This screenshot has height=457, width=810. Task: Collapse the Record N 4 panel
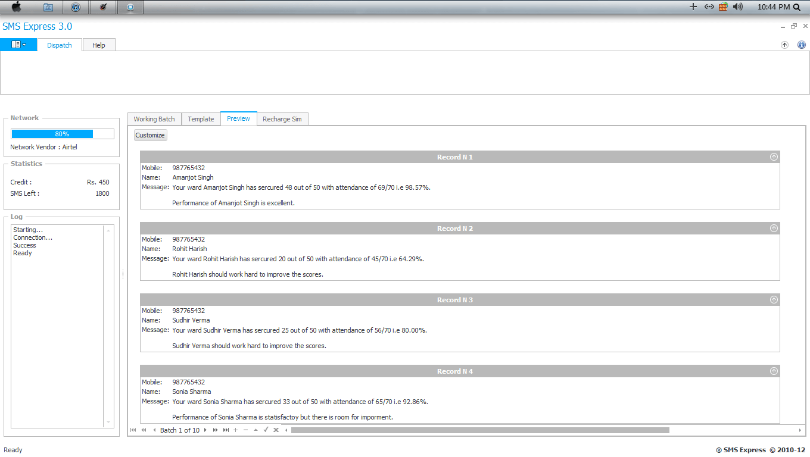click(x=774, y=371)
